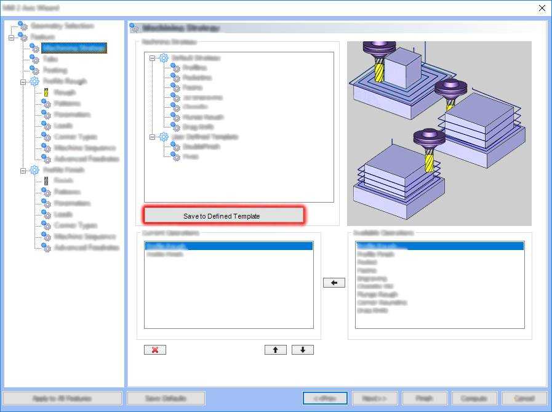The height and width of the screenshot is (412, 552).
Task: Click the Geometry Selection gear icon
Action: pos(23,26)
